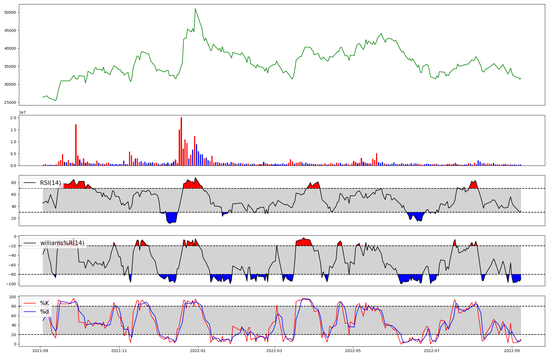Click the 50000 price axis label

10,12
